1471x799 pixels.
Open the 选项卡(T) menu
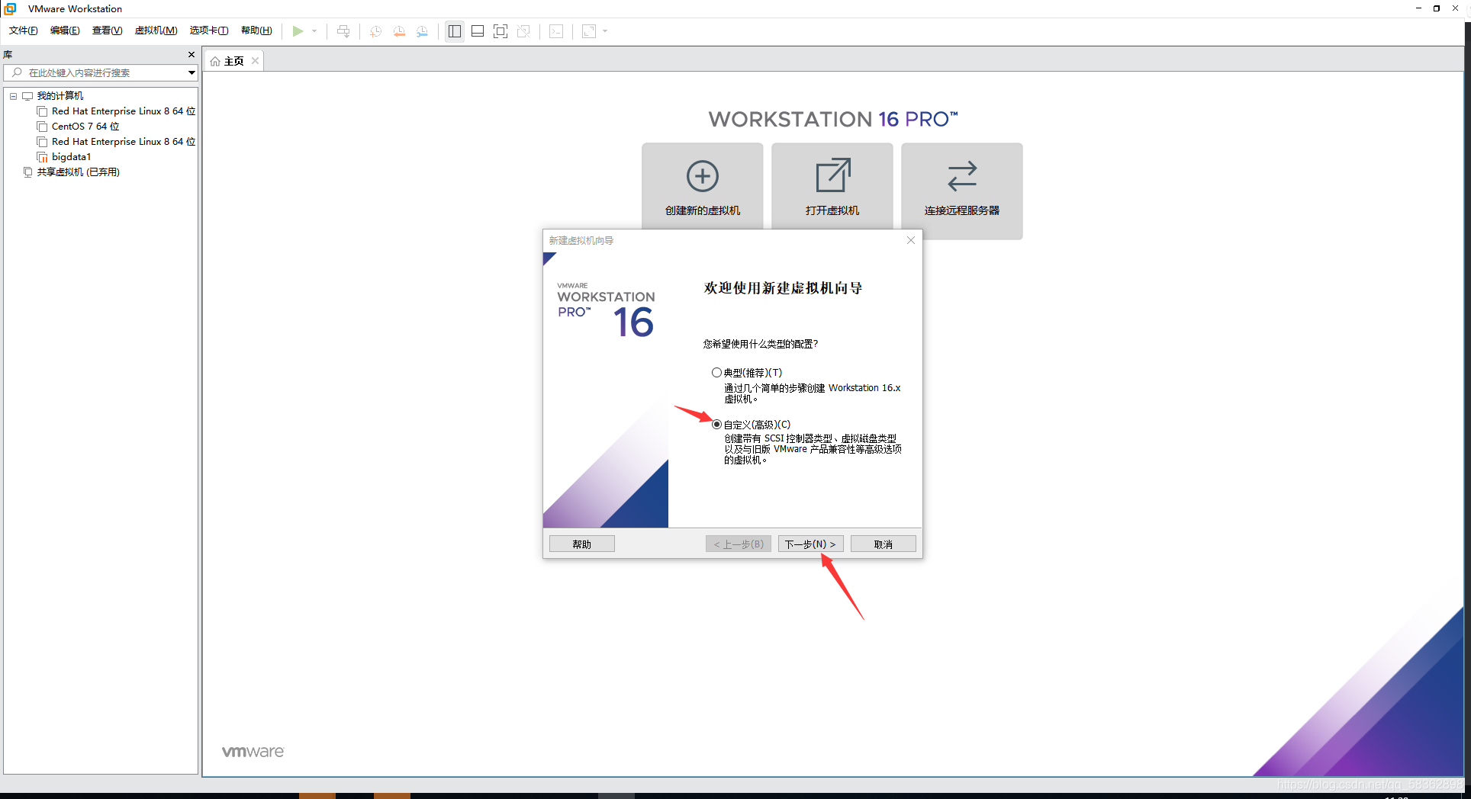tap(209, 30)
